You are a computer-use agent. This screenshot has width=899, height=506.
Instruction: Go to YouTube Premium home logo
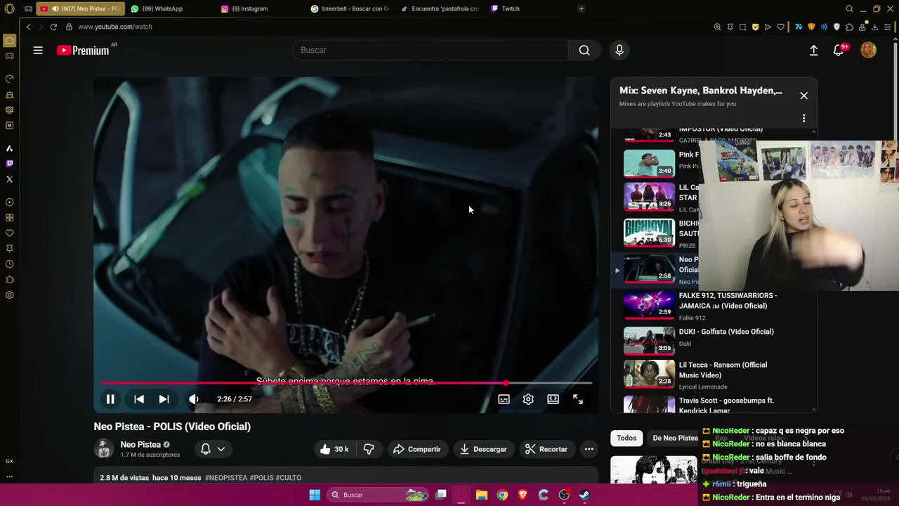[83, 50]
